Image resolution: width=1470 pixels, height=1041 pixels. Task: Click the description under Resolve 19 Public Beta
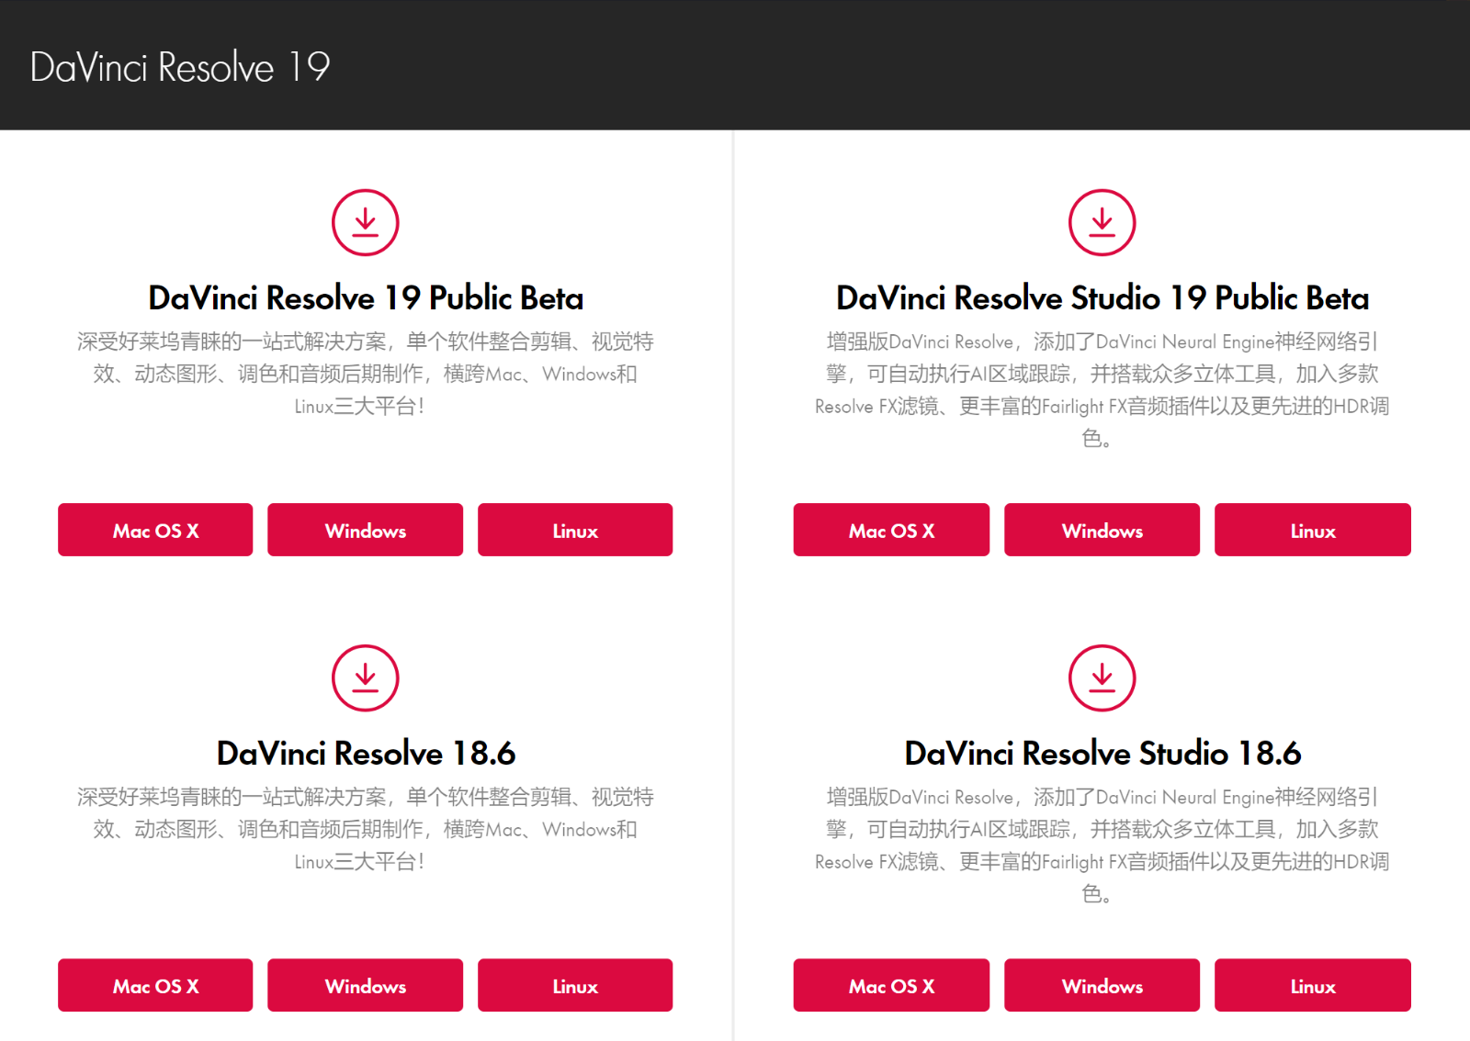[x=366, y=374]
